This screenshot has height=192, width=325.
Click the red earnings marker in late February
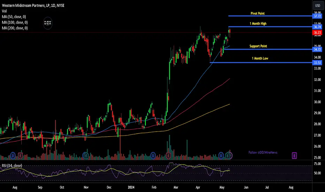pos(168,155)
